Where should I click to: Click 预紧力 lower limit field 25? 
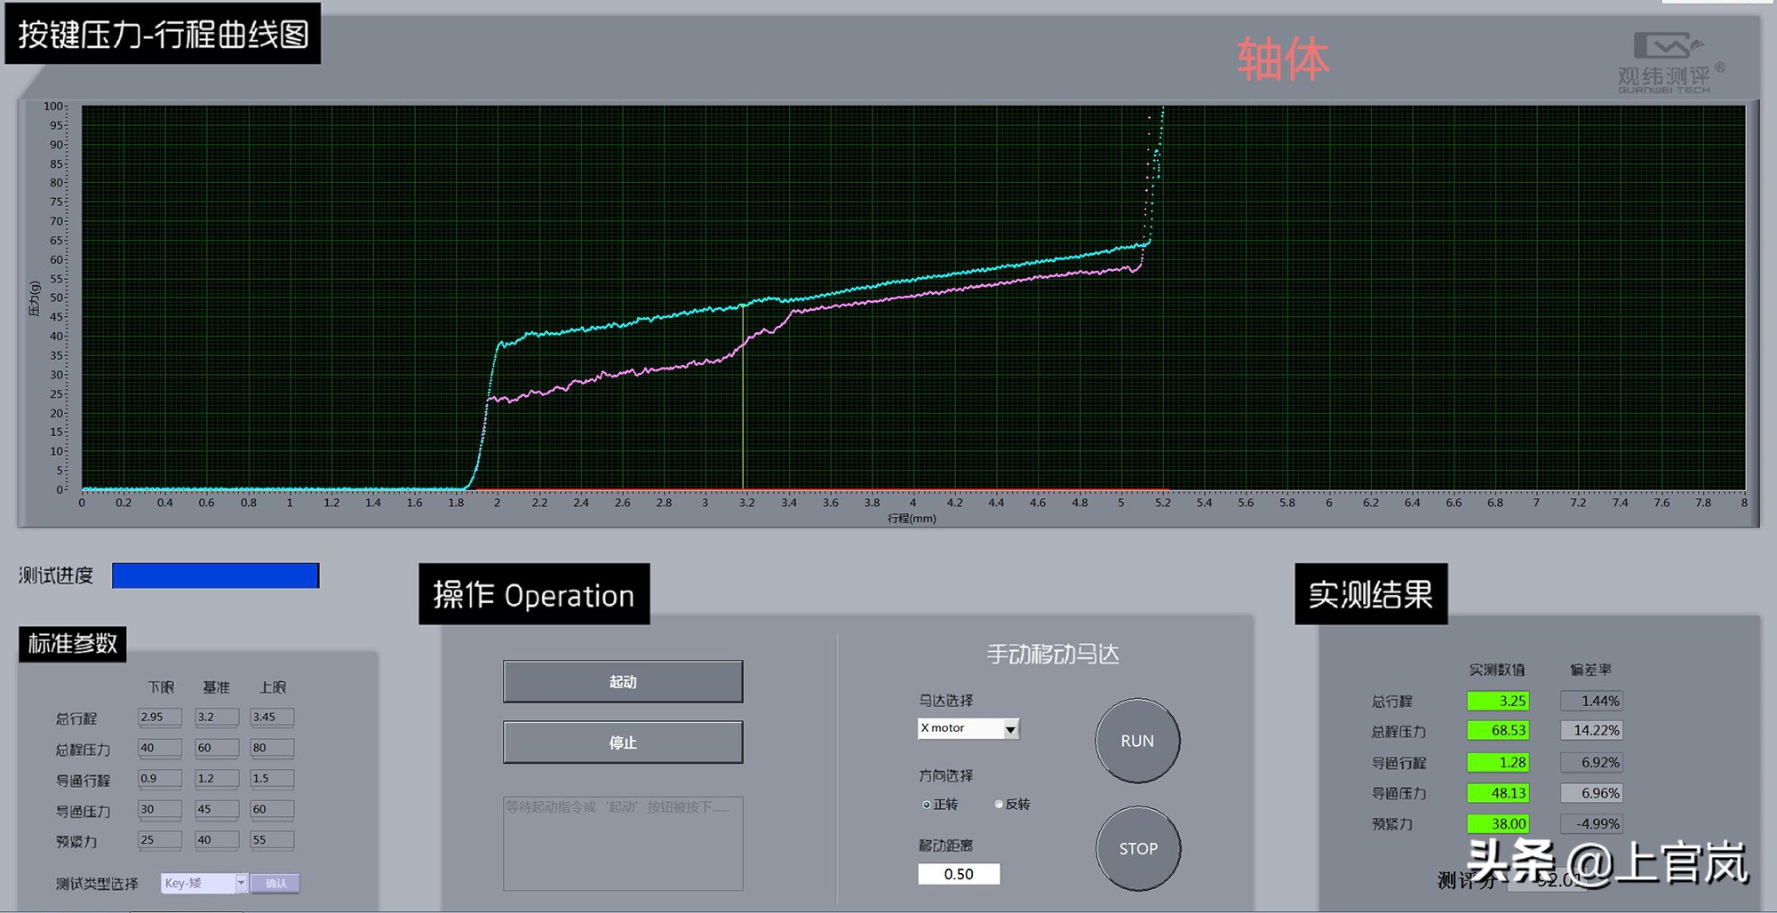(160, 839)
